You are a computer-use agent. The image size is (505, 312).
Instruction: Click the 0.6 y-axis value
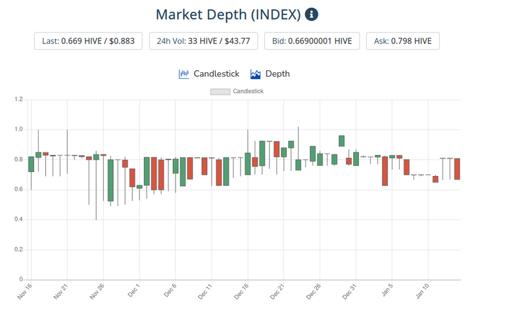tap(18, 189)
